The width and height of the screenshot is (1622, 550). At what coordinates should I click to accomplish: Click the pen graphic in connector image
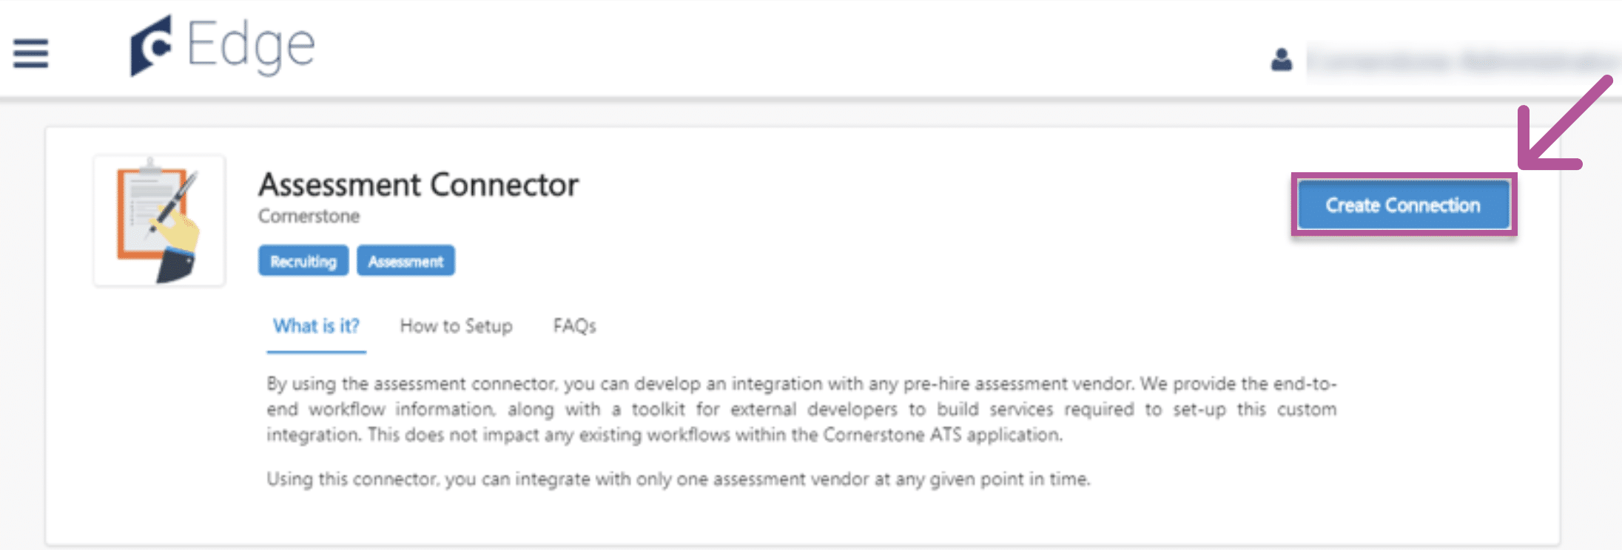175,201
